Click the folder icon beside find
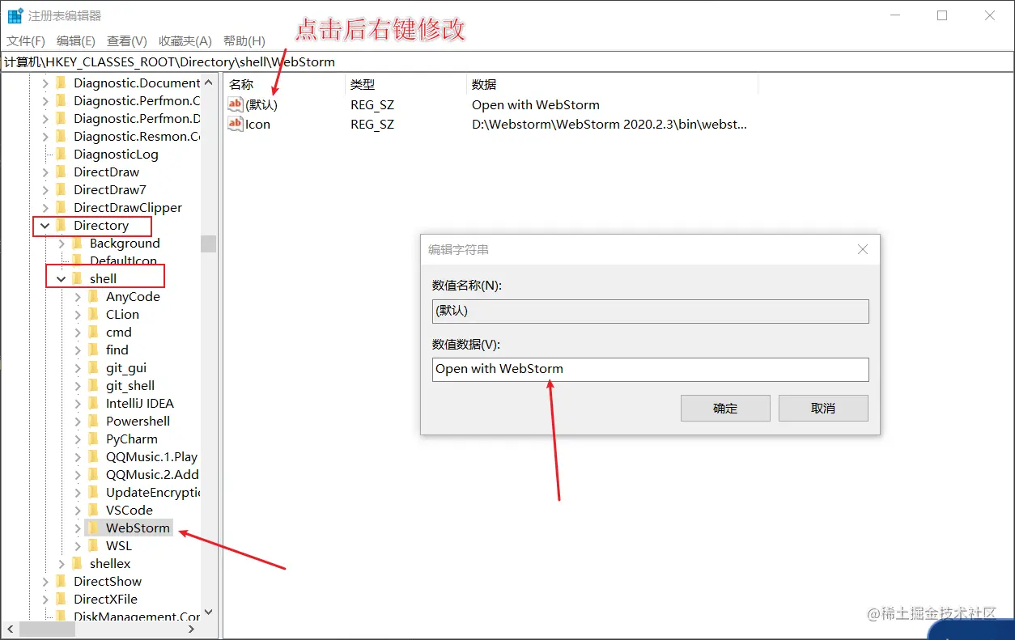The width and height of the screenshot is (1015, 640). pos(94,350)
